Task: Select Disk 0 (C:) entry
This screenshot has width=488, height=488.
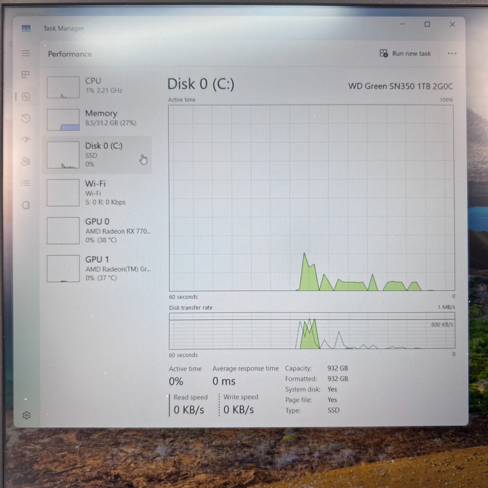Action: tap(98, 155)
